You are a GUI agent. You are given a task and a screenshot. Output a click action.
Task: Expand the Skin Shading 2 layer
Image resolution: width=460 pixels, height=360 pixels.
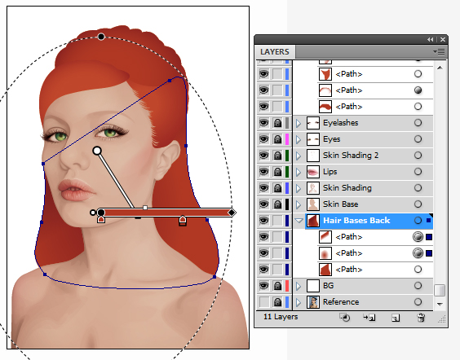coord(299,156)
